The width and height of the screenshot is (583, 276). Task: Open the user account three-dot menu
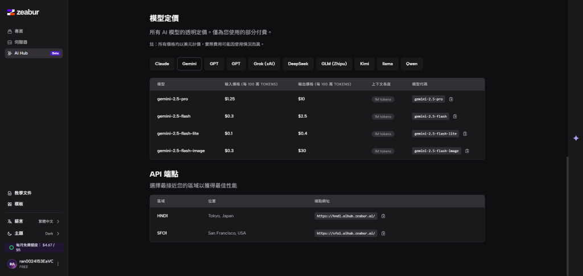pos(58,264)
